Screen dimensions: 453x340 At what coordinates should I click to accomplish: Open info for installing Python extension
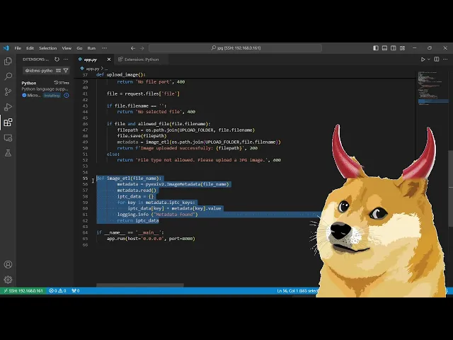(66, 96)
